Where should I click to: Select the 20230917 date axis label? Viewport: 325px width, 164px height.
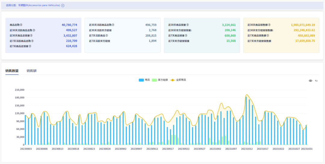point(168,149)
